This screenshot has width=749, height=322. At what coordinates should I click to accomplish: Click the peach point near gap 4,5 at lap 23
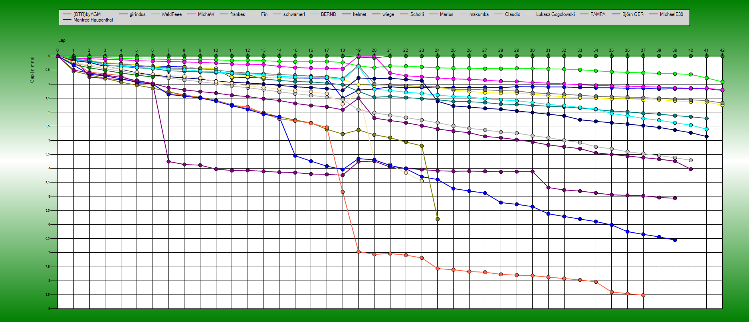[422, 181]
